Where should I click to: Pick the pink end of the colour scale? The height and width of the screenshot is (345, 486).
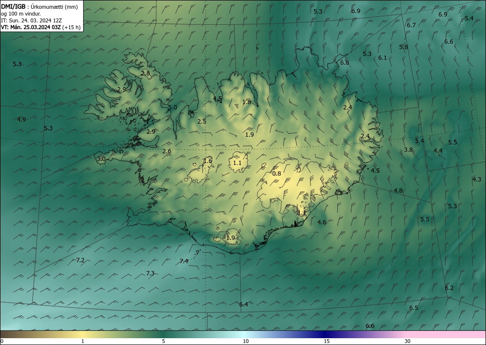point(446,334)
